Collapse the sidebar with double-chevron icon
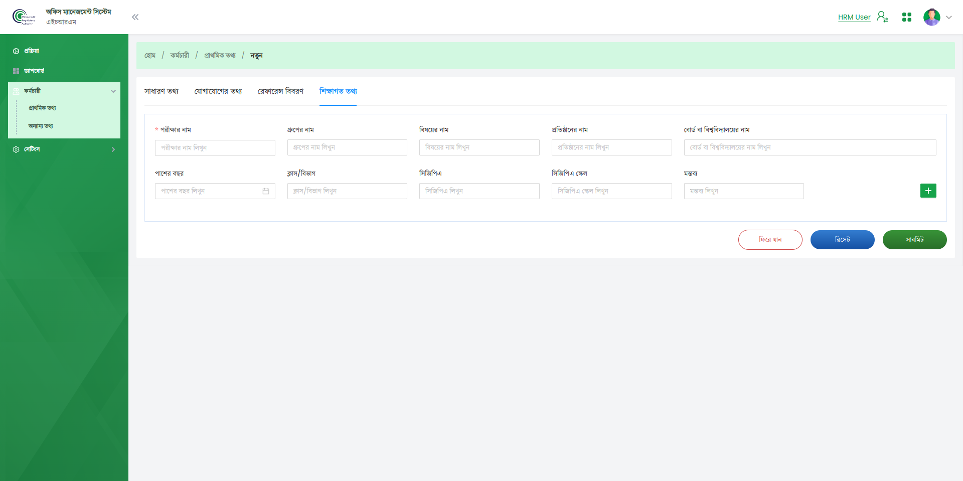 coord(135,17)
